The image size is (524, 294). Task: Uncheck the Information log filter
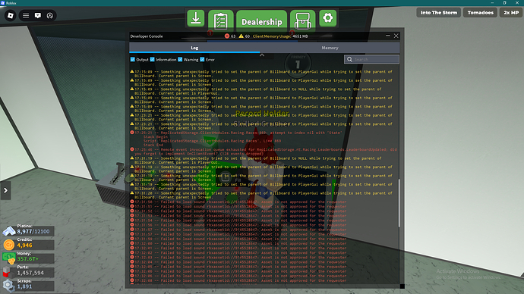pyautogui.click(x=153, y=59)
